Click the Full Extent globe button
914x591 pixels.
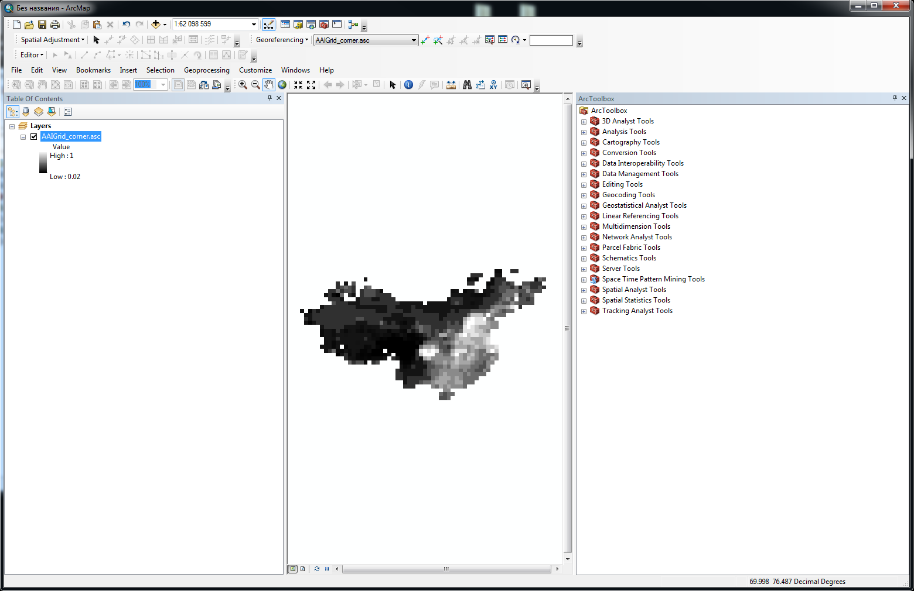pos(282,85)
